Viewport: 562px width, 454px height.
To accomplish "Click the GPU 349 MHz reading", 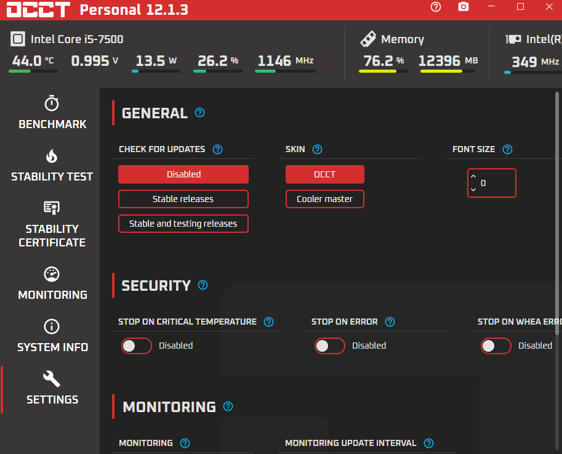I will coord(536,62).
